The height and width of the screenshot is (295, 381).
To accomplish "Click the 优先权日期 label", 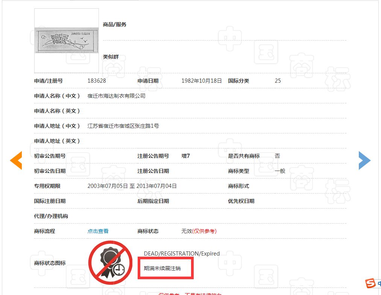I will pyautogui.click(x=241, y=201).
